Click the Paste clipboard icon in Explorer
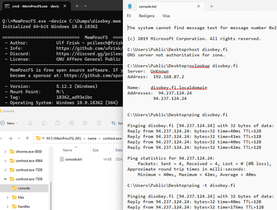 point(58,123)
